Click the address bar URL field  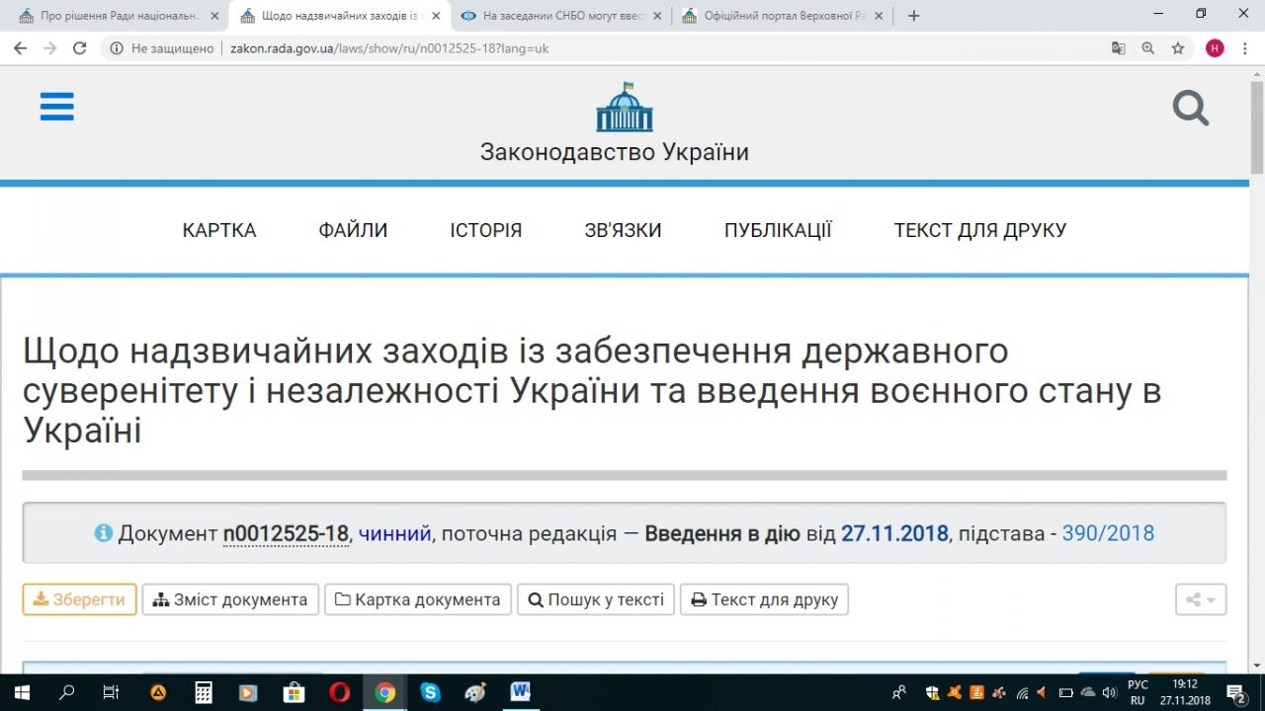pos(593,48)
